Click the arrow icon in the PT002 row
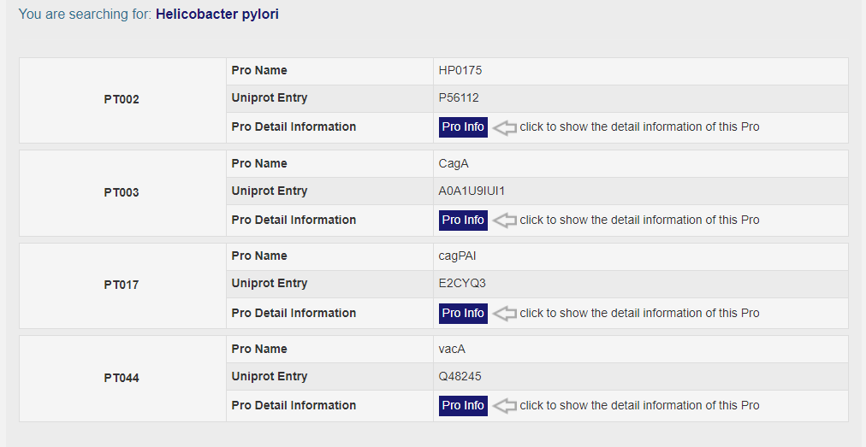Screen dimensions: 866x447 505,127
